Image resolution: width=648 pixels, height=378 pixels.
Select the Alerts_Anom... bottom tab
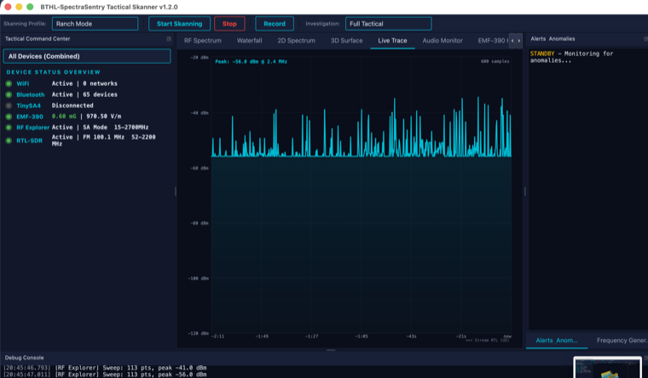(556, 341)
